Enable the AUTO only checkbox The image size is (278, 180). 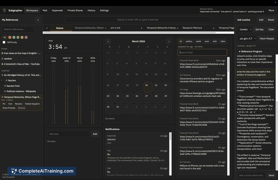click(4, 42)
